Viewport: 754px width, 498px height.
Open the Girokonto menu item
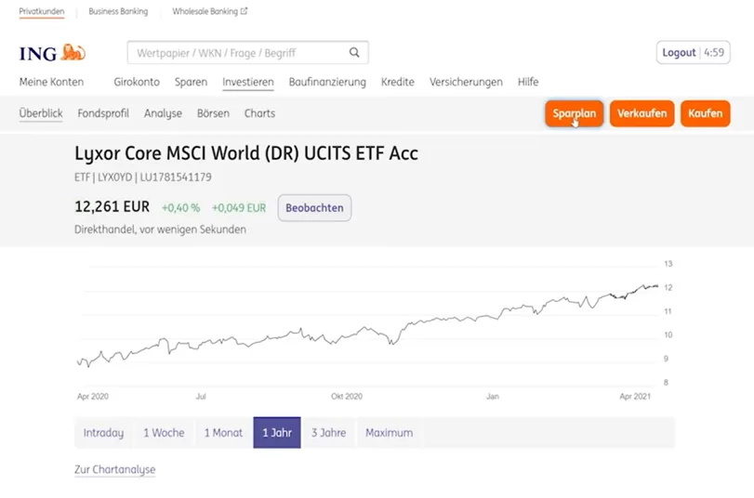137,82
